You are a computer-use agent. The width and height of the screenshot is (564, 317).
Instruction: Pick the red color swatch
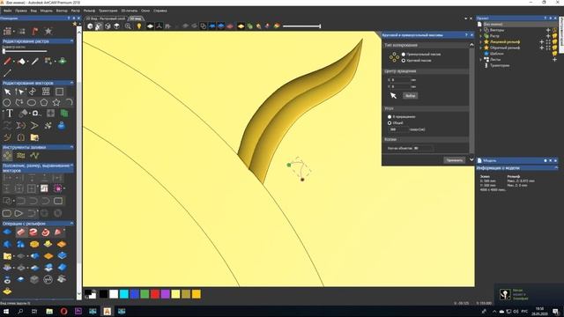(155, 294)
